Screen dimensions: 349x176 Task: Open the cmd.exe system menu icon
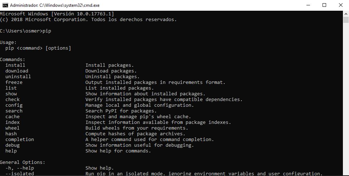[5, 5]
